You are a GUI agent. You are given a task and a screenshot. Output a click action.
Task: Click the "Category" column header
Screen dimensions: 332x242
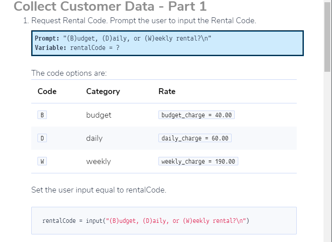(103, 91)
